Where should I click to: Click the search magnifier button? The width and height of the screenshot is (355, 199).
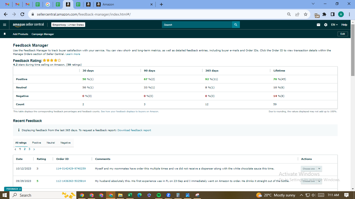[x=236, y=25]
